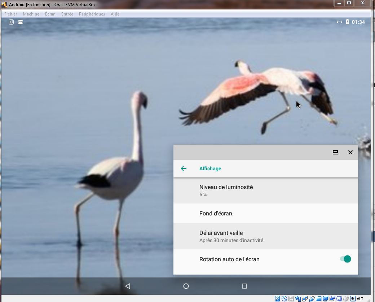
Task: Click the VirtualBox recording indicator
Action: tap(332, 298)
